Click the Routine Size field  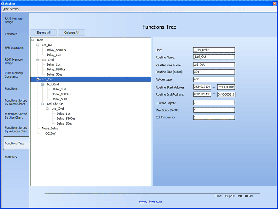pyautogui.click(x=214, y=72)
